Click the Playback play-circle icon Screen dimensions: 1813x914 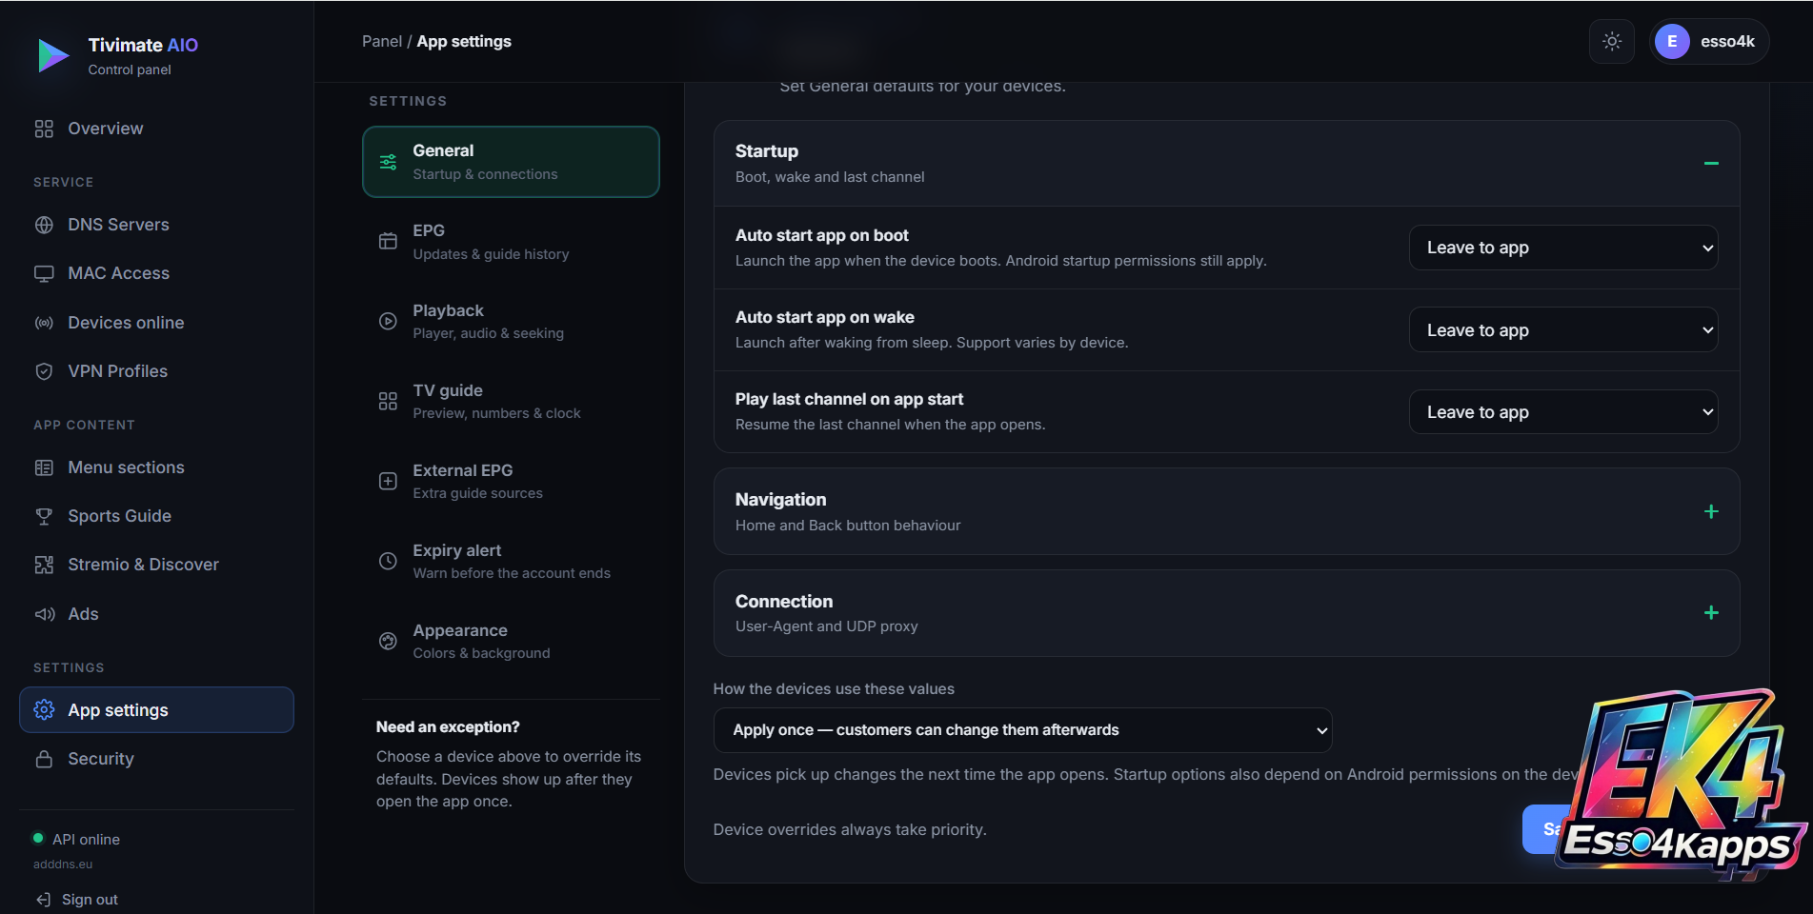point(388,321)
